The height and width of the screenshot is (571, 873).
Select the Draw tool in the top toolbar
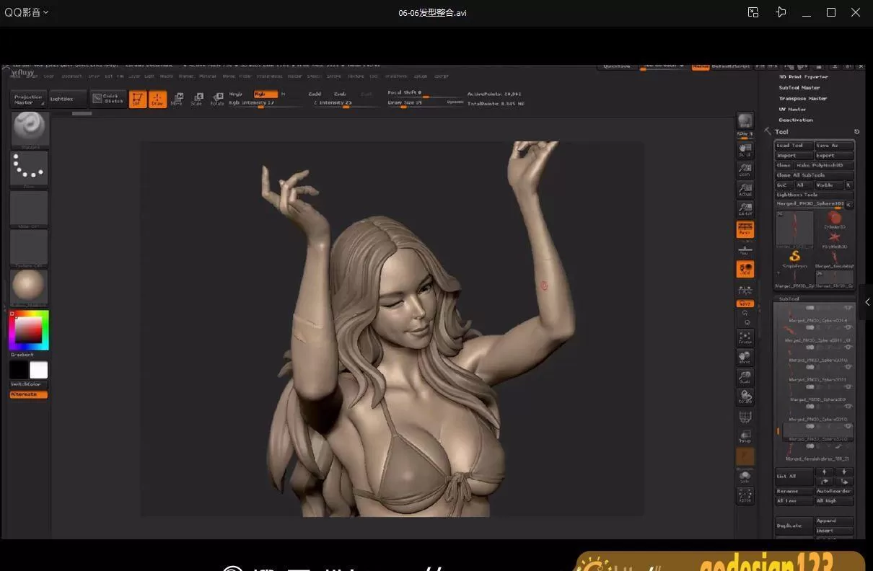[x=157, y=99]
